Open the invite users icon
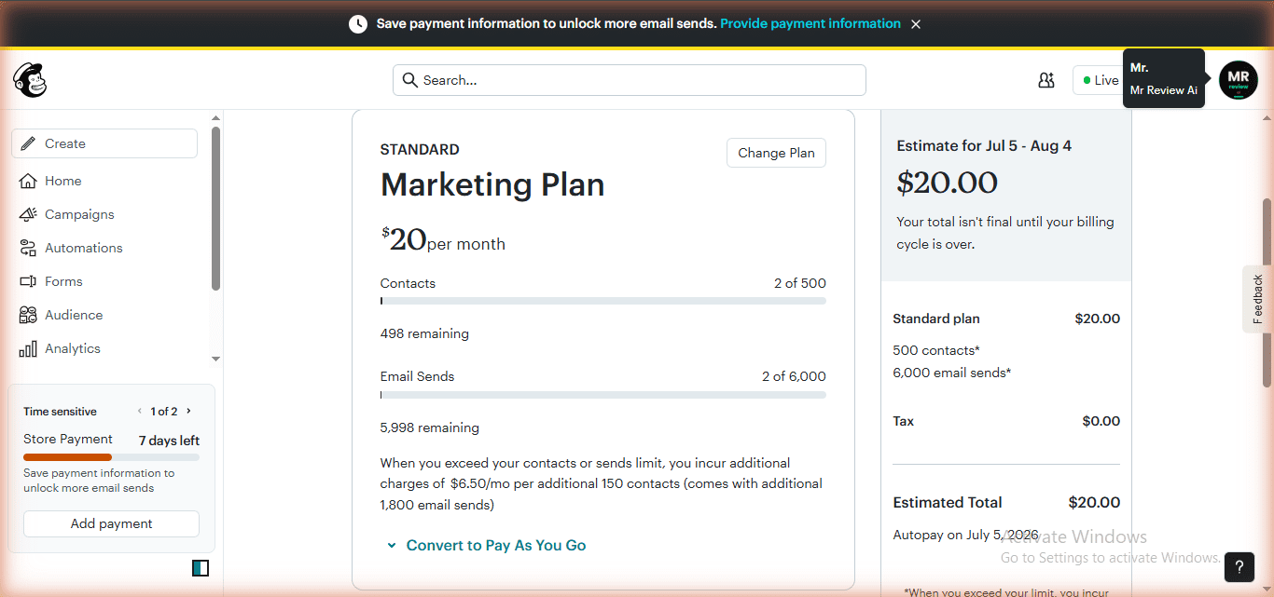 (1046, 80)
